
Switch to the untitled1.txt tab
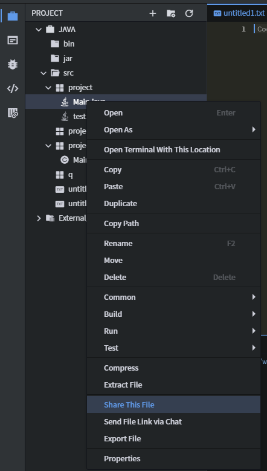pyautogui.click(x=239, y=13)
